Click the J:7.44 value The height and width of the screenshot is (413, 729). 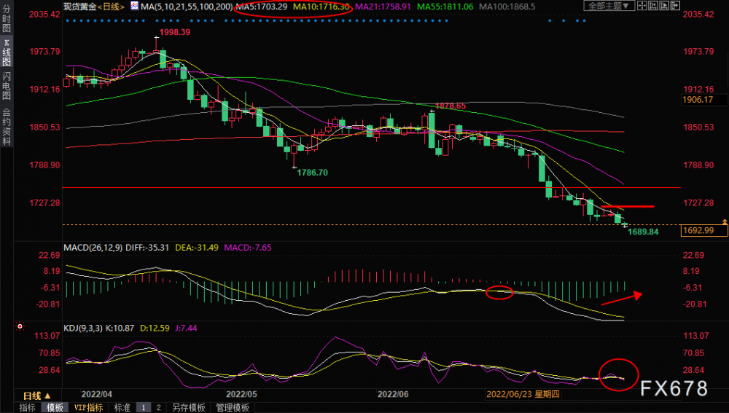tap(186, 328)
